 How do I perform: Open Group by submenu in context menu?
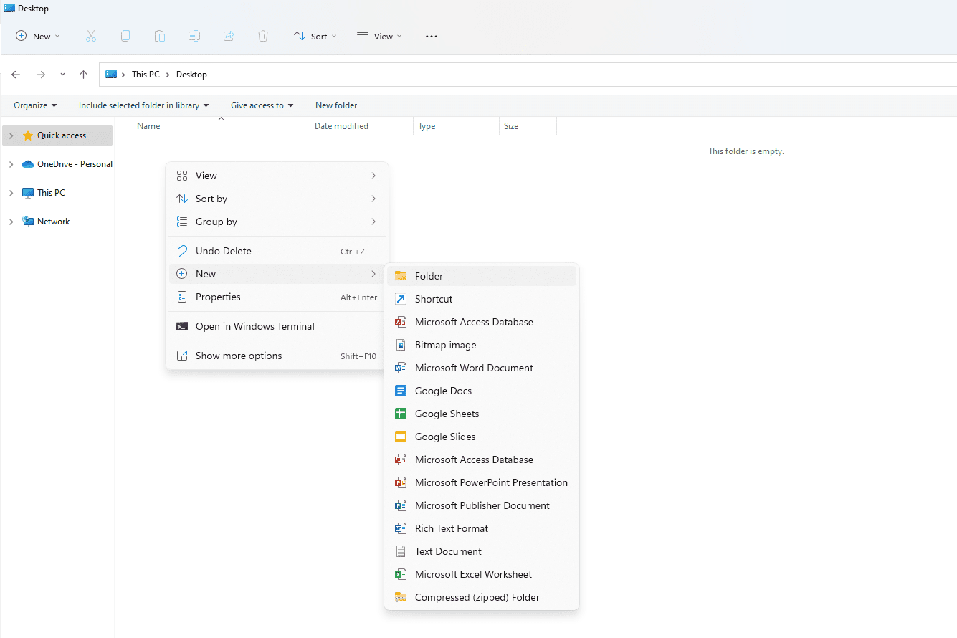(x=277, y=222)
